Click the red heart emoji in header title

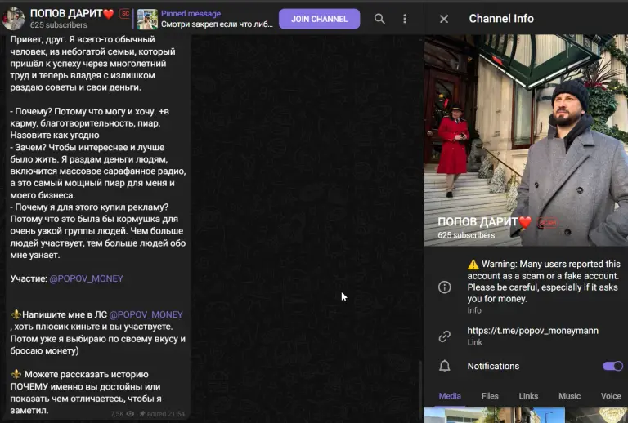tap(109, 15)
